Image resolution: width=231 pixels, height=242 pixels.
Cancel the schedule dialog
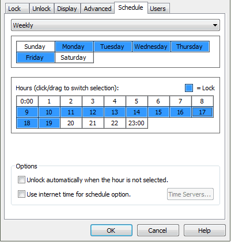coord(158,231)
